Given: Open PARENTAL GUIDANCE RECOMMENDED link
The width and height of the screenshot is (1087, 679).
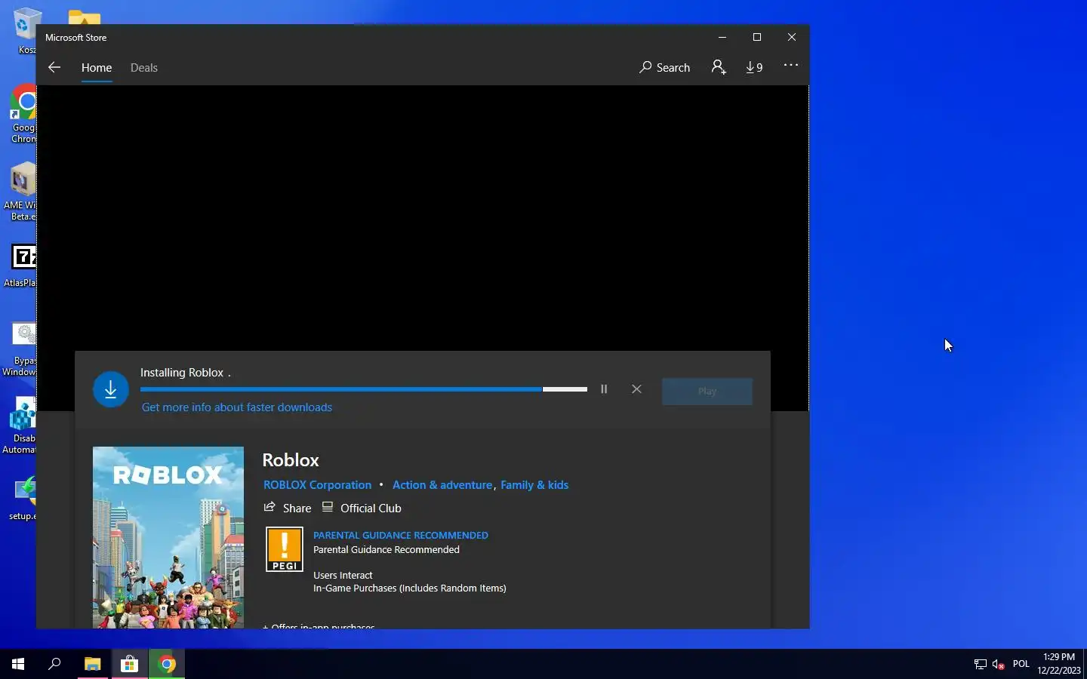Looking at the screenshot, I should tap(401, 535).
